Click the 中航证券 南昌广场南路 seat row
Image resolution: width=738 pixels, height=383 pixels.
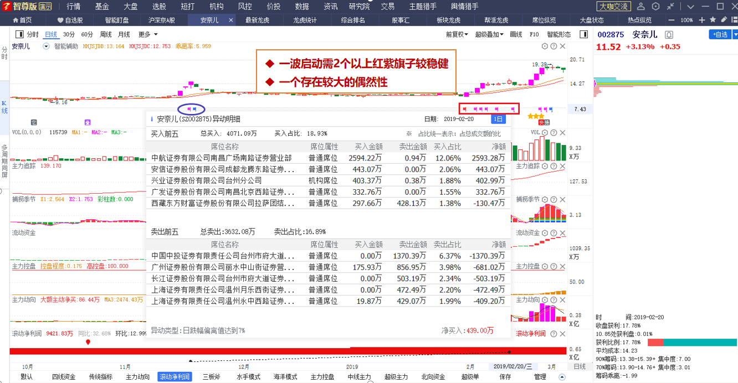329,158
